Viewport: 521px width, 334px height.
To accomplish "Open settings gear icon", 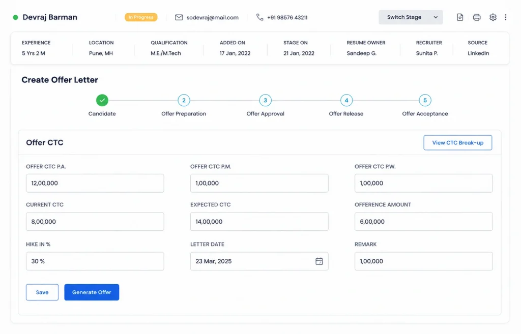I will tap(493, 17).
